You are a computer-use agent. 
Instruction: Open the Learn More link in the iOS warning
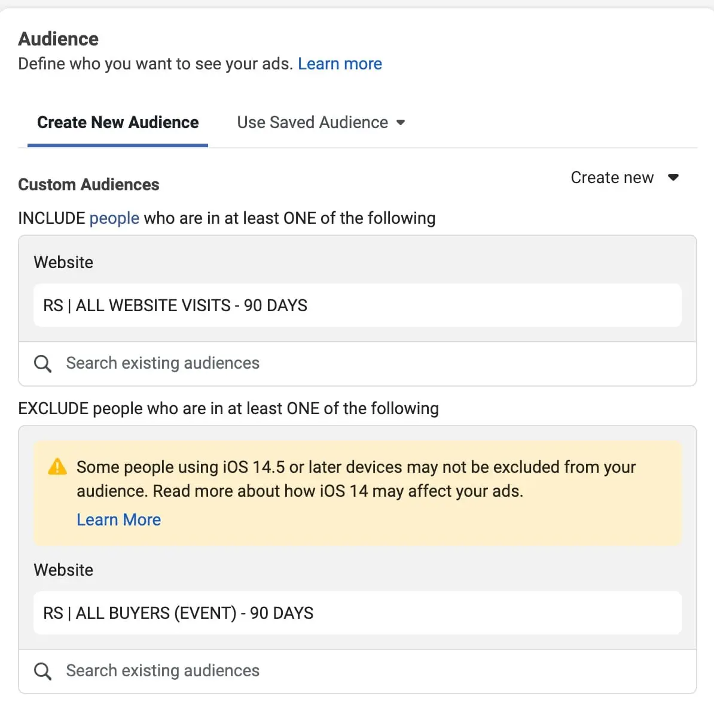(x=118, y=519)
